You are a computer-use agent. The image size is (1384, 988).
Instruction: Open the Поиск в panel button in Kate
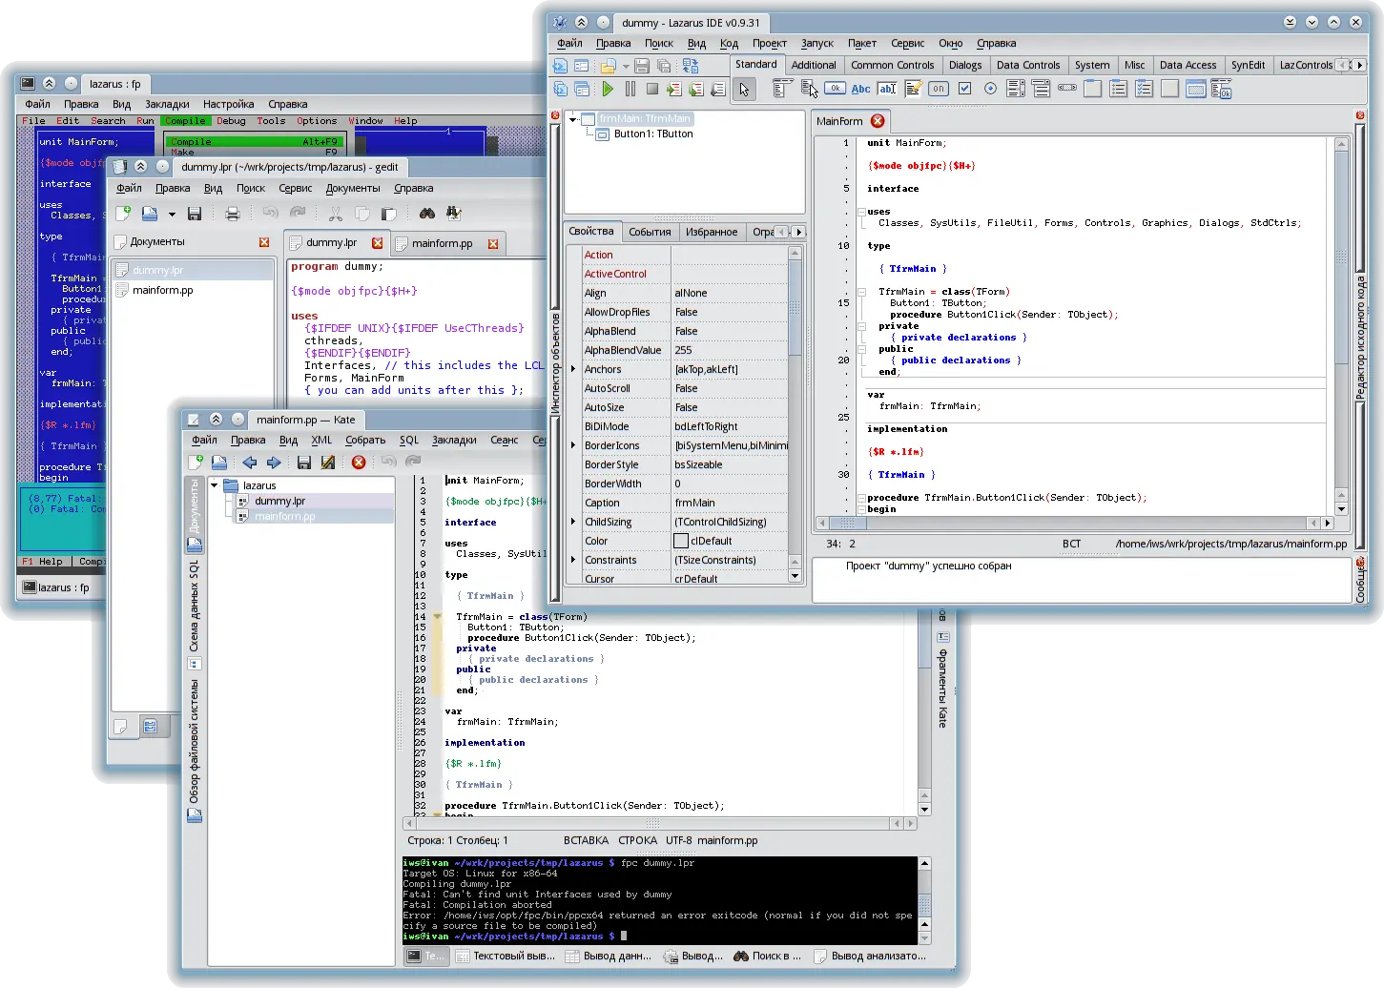[x=768, y=956]
